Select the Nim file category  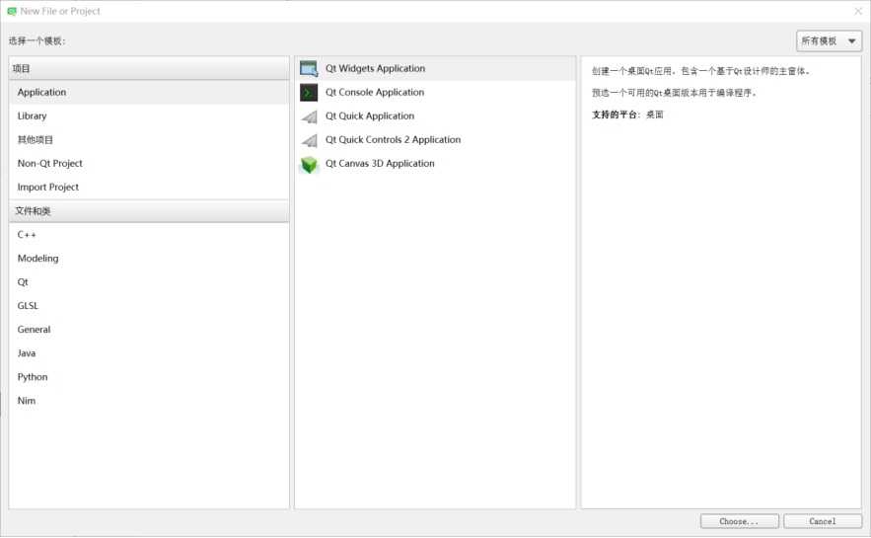coord(149,401)
